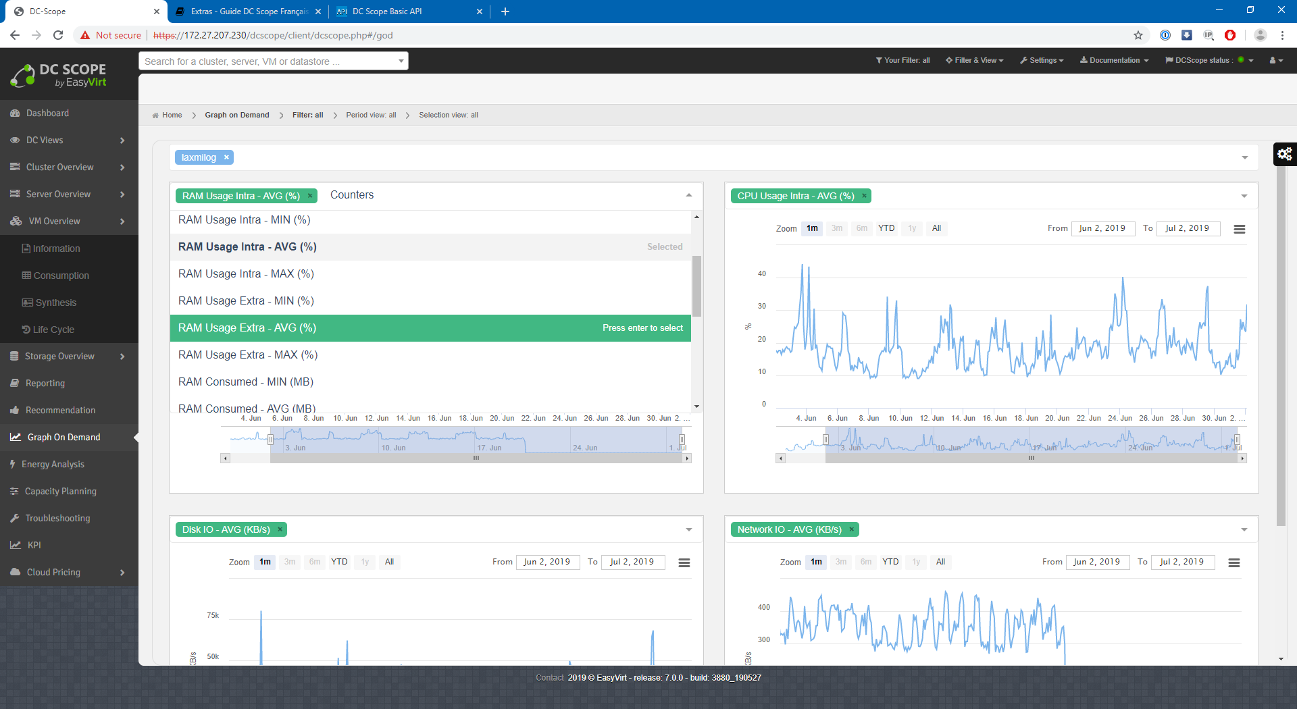Open the Disk IO chart export menu icon

coord(684,563)
